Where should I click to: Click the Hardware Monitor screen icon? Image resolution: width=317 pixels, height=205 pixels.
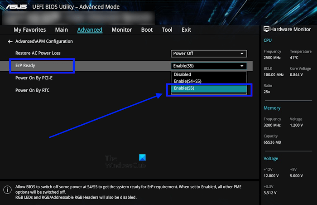pos(266,29)
